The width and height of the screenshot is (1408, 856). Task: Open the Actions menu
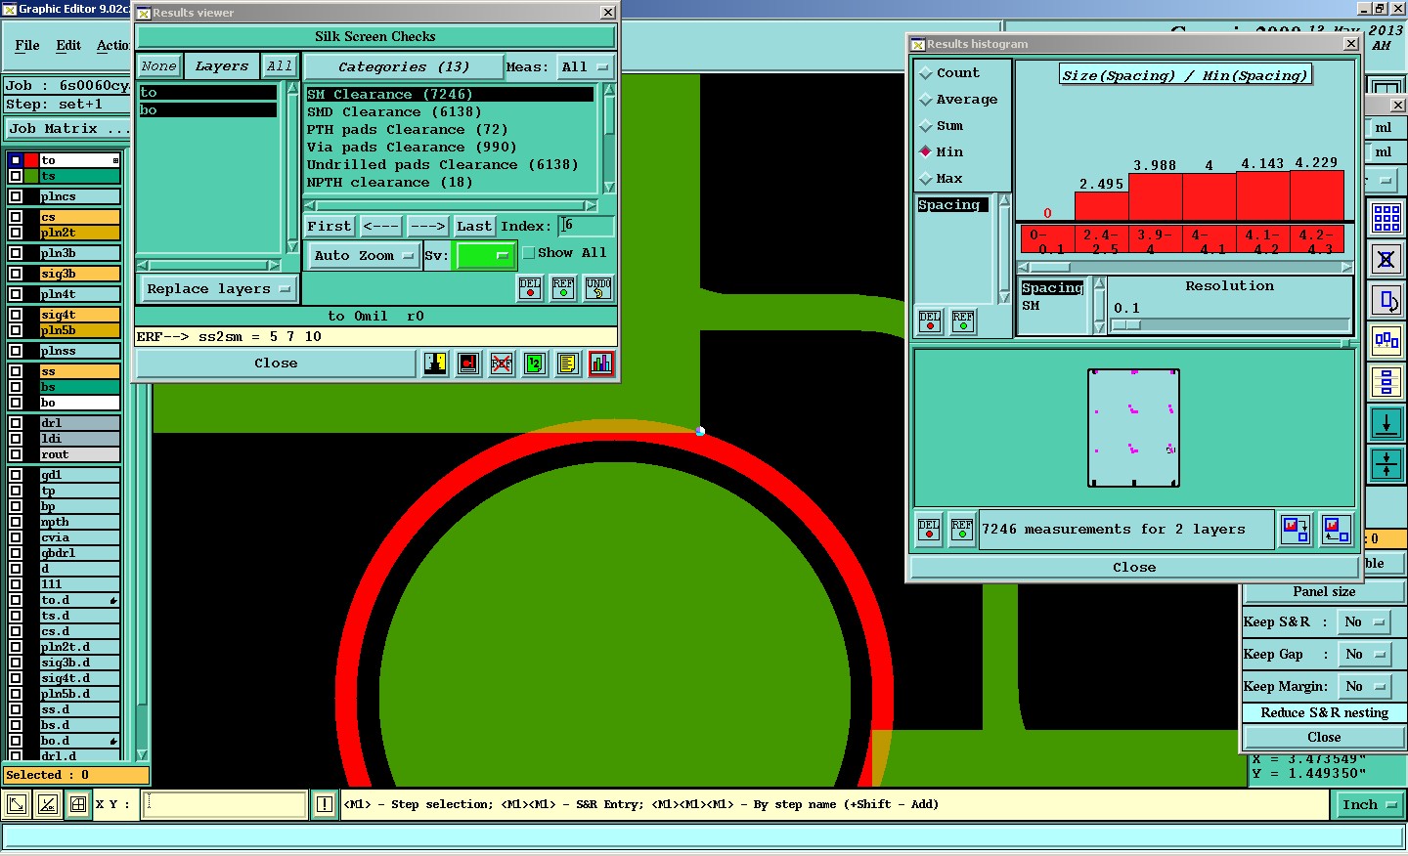click(112, 45)
